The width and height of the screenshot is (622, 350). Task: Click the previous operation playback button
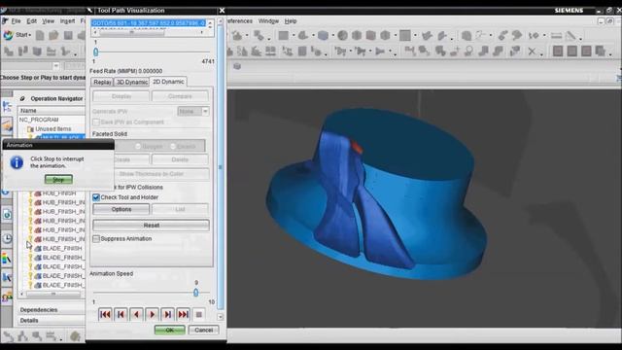(121, 315)
